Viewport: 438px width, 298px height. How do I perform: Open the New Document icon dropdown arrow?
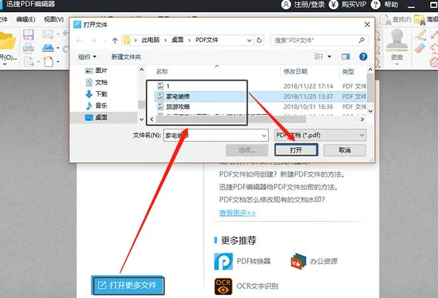pyautogui.click(x=58, y=62)
